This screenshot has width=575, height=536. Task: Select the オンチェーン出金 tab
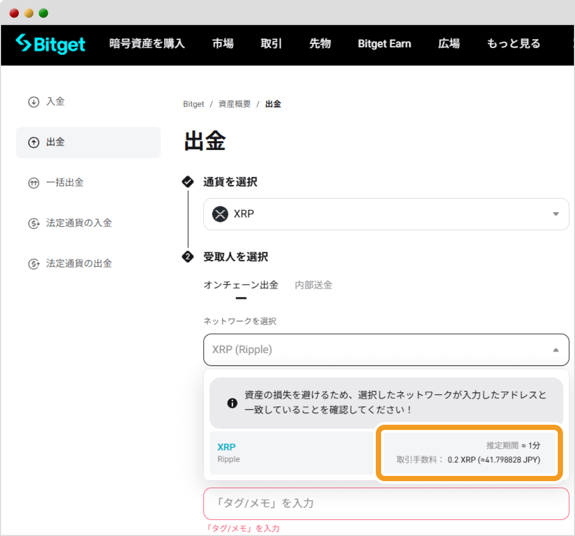pyautogui.click(x=241, y=285)
